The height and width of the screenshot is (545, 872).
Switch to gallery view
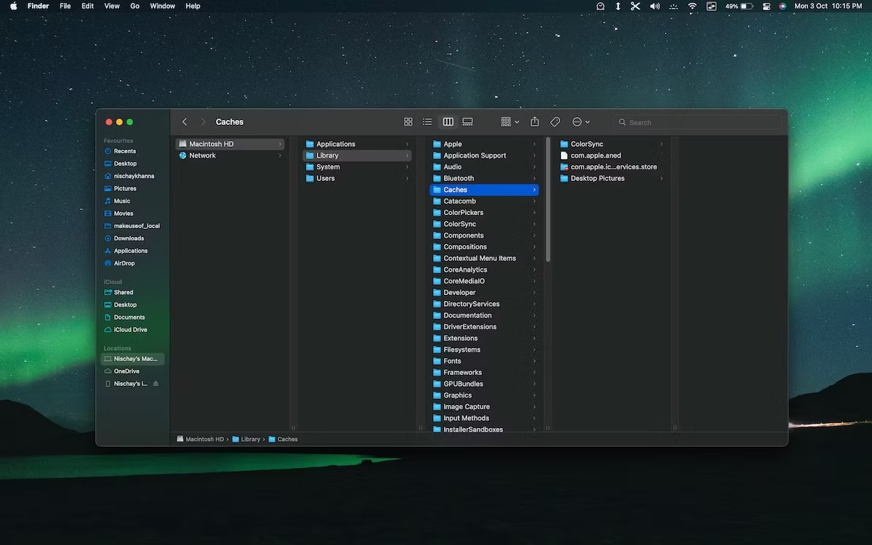pos(468,122)
